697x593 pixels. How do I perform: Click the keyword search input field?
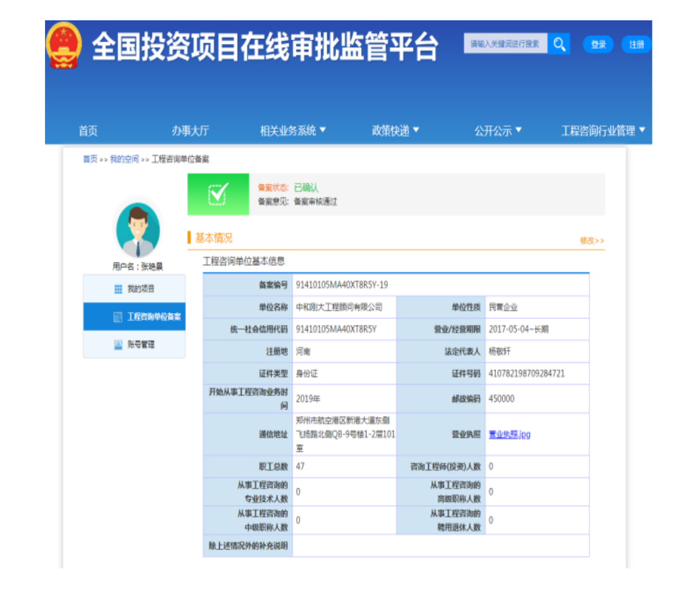[x=505, y=44]
